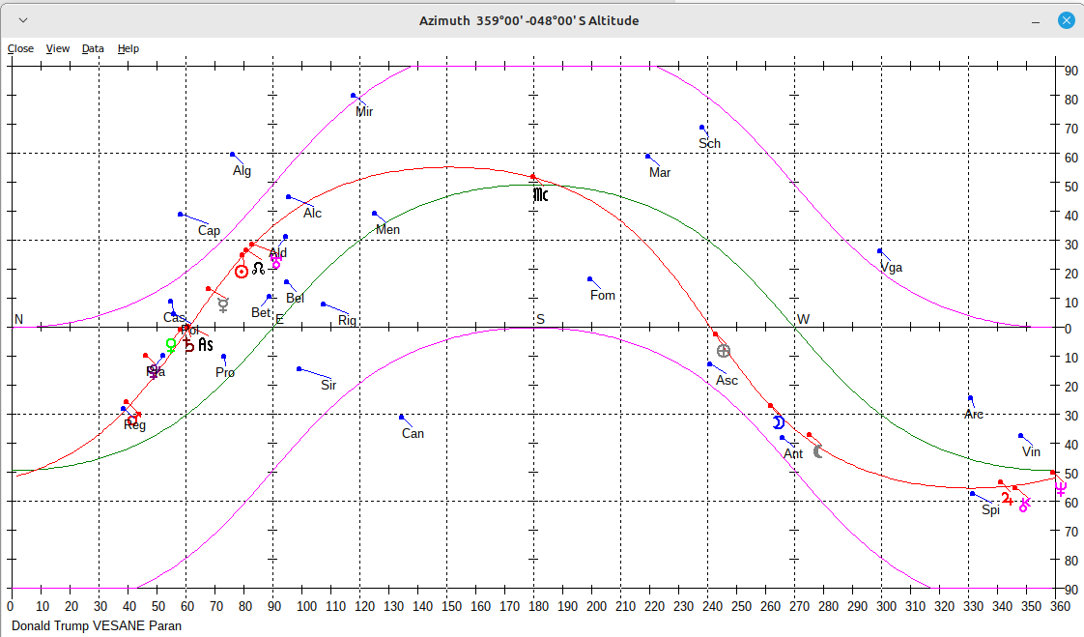
Task: Click the red Jupiter glyph
Action: 1008,498
